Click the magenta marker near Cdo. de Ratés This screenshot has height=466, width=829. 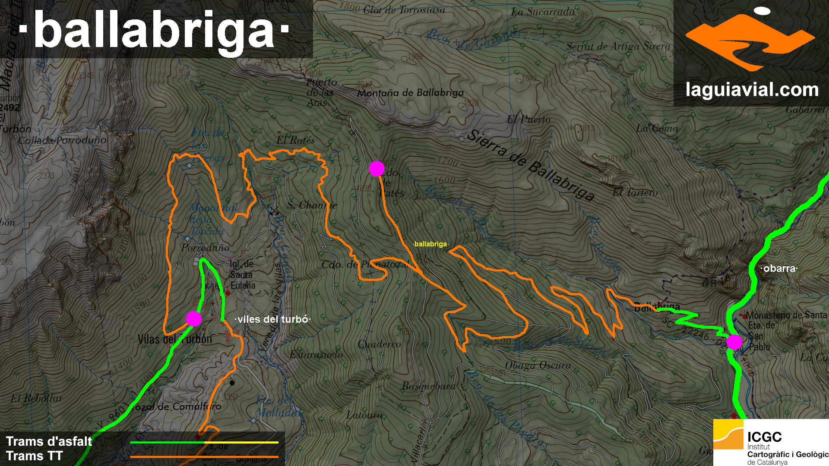pos(377,169)
